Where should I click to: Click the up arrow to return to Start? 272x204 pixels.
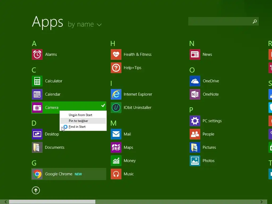tap(36, 190)
